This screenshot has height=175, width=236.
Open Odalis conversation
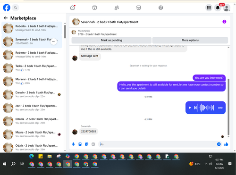(x=32, y=148)
